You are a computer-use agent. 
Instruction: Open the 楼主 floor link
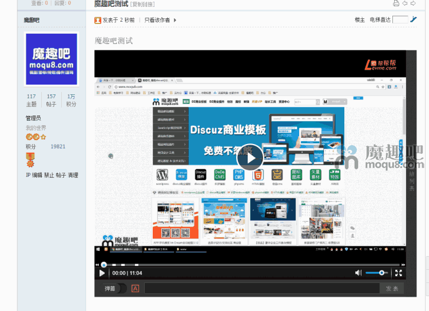(x=360, y=20)
